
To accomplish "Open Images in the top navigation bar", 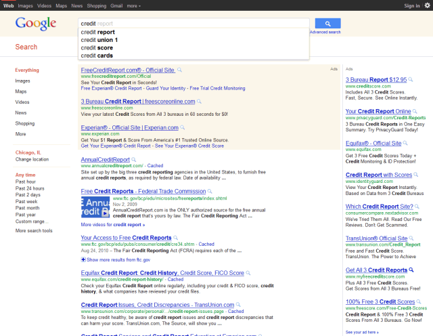I will pyautogui.click(x=25, y=5).
